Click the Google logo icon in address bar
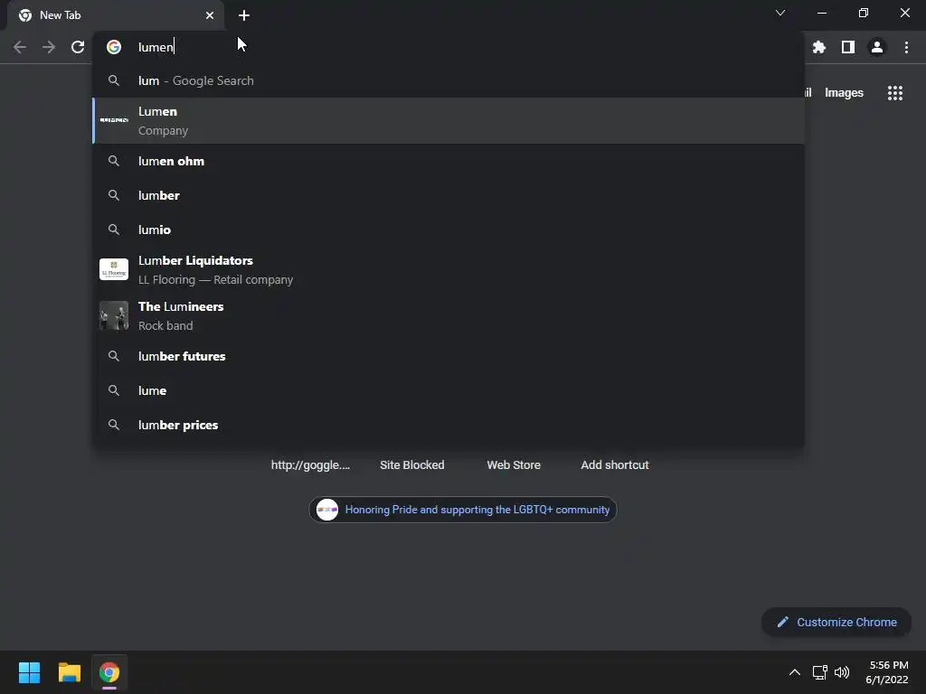 114,47
